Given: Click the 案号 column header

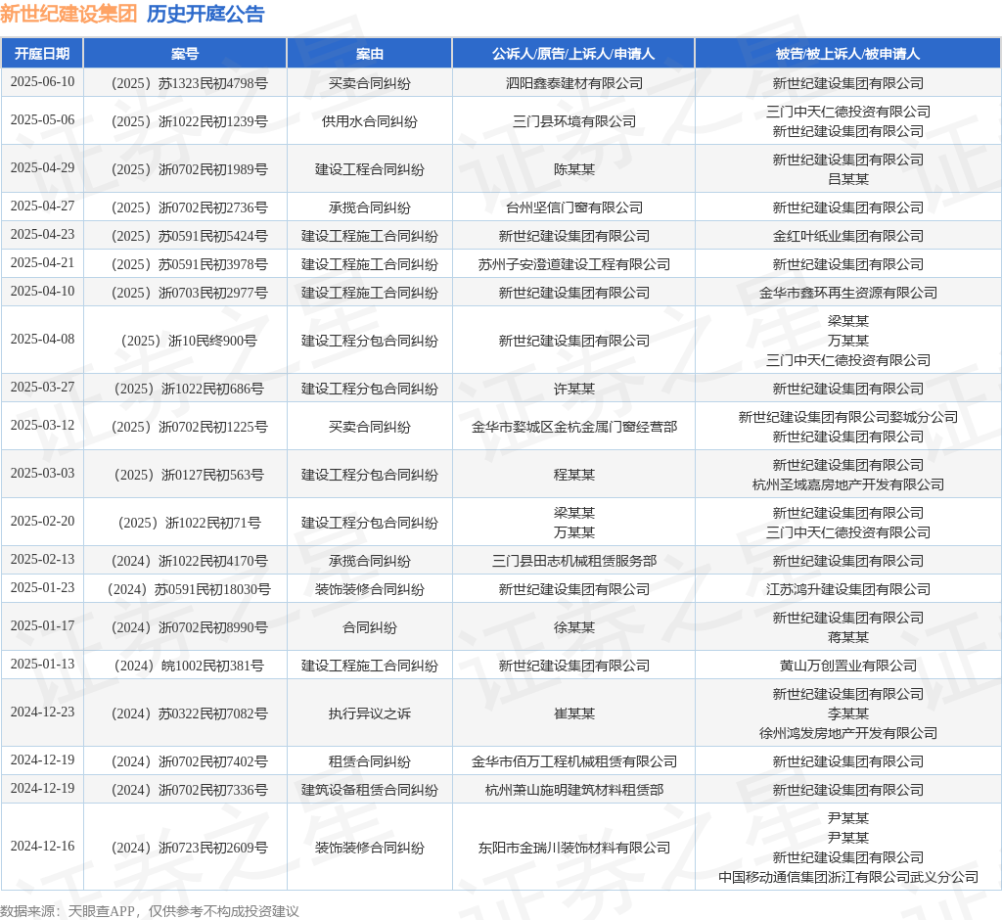Looking at the screenshot, I should pos(185,54).
